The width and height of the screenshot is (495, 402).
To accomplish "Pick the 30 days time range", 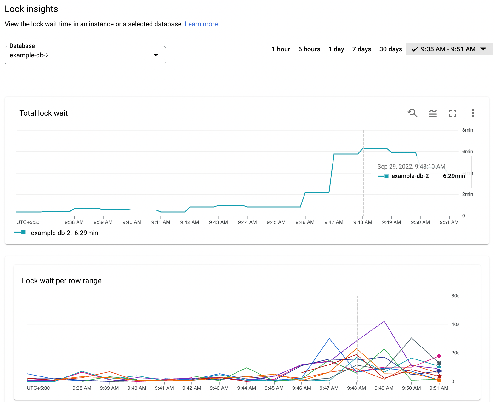I will point(390,49).
